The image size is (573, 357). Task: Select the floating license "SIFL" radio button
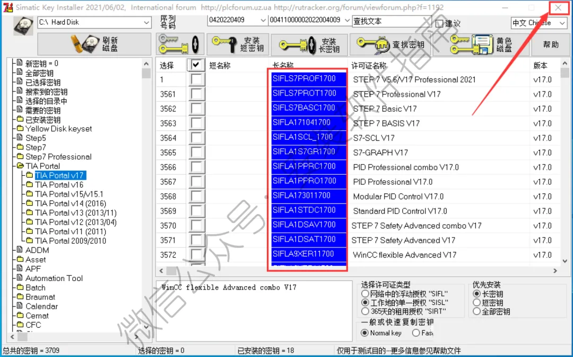364,294
